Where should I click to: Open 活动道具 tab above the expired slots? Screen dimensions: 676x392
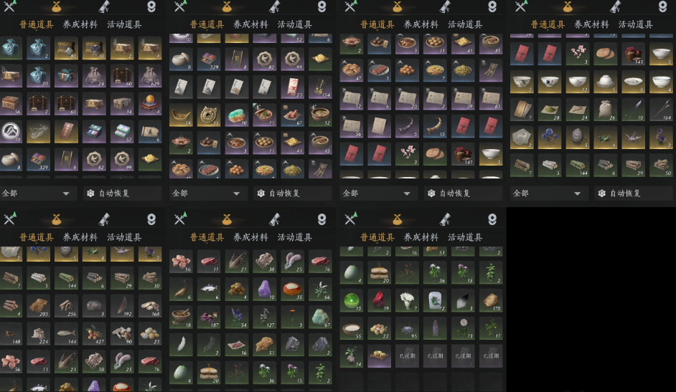click(x=465, y=237)
